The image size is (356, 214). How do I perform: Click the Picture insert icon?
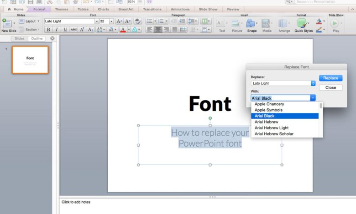(237, 23)
